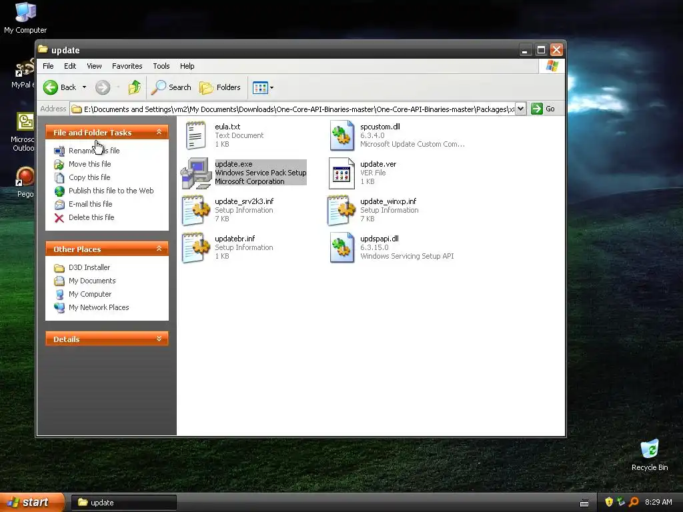Click Rename this file link
Image resolution: width=683 pixels, height=512 pixels.
(94, 151)
